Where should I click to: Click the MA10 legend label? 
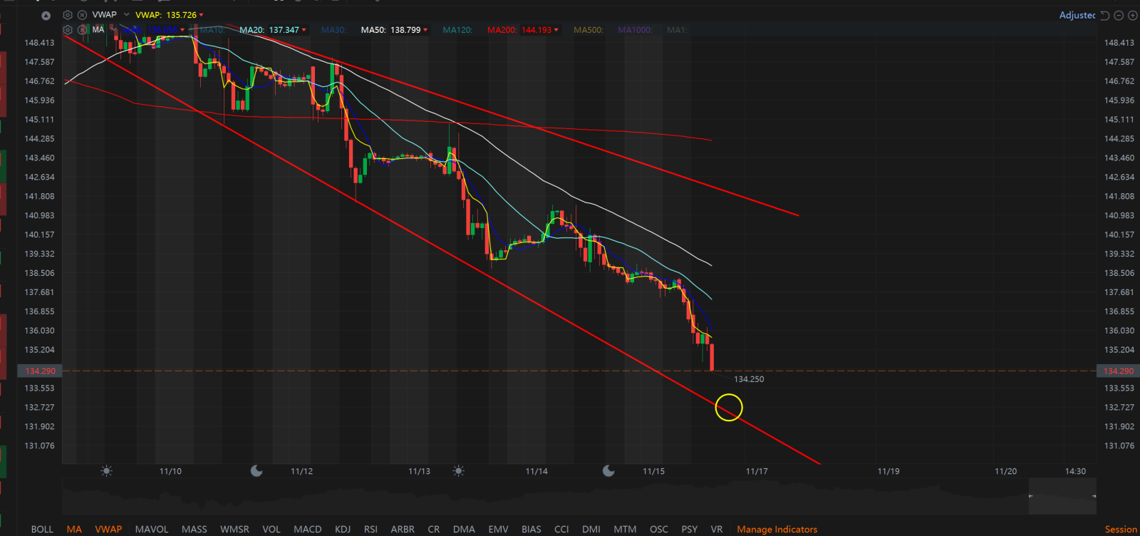pos(212,30)
